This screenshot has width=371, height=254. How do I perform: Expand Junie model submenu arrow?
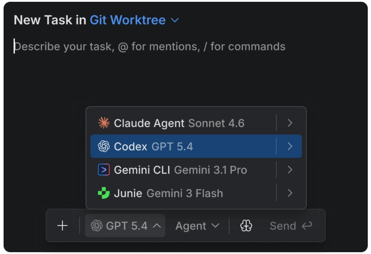pos(290,193)
